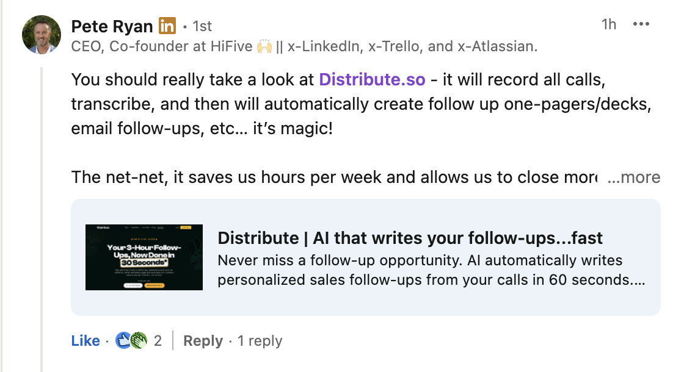
Task: Open Pete Ryan's profile photo
Action: tap(41, 35)
